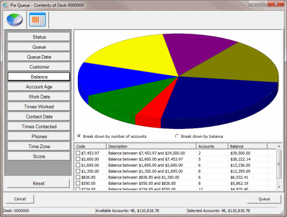Select the Contact Date breakdown button

tap(39, 117)
